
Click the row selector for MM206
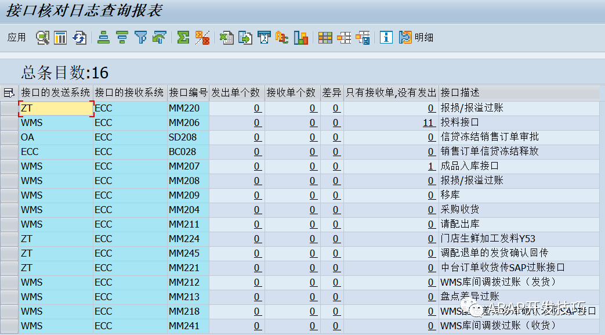(x=9, y=123)
